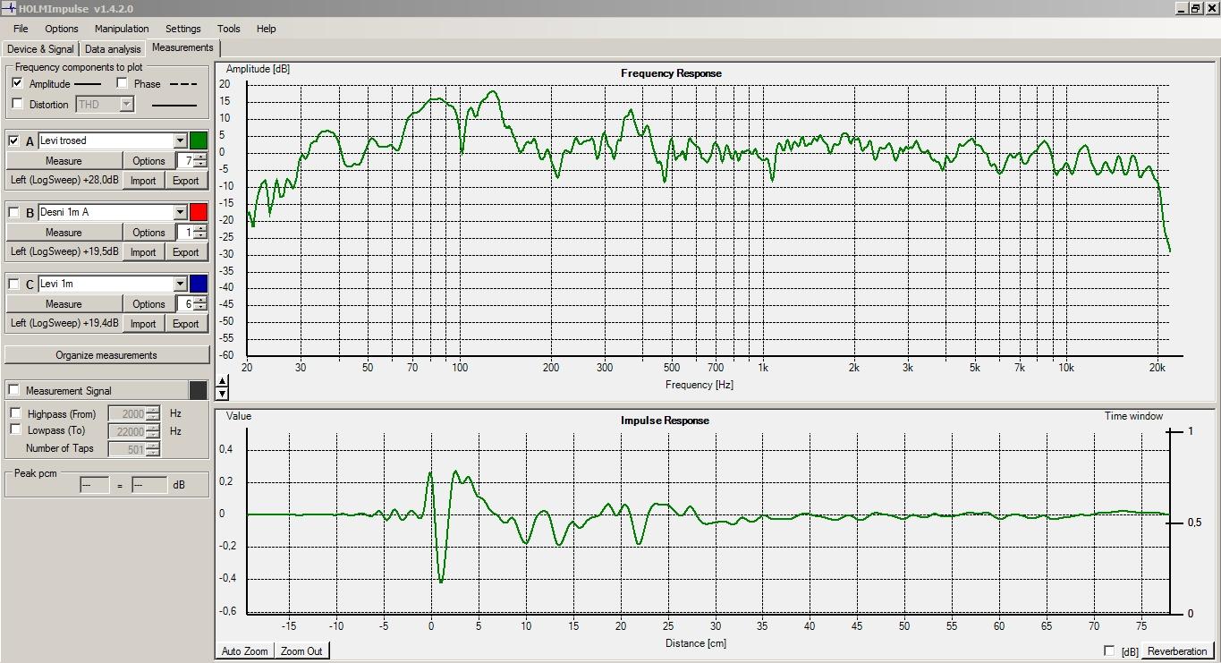Switch to Data analysis tab
Screen dimensions: 1221x663
(x=113, y=49)
